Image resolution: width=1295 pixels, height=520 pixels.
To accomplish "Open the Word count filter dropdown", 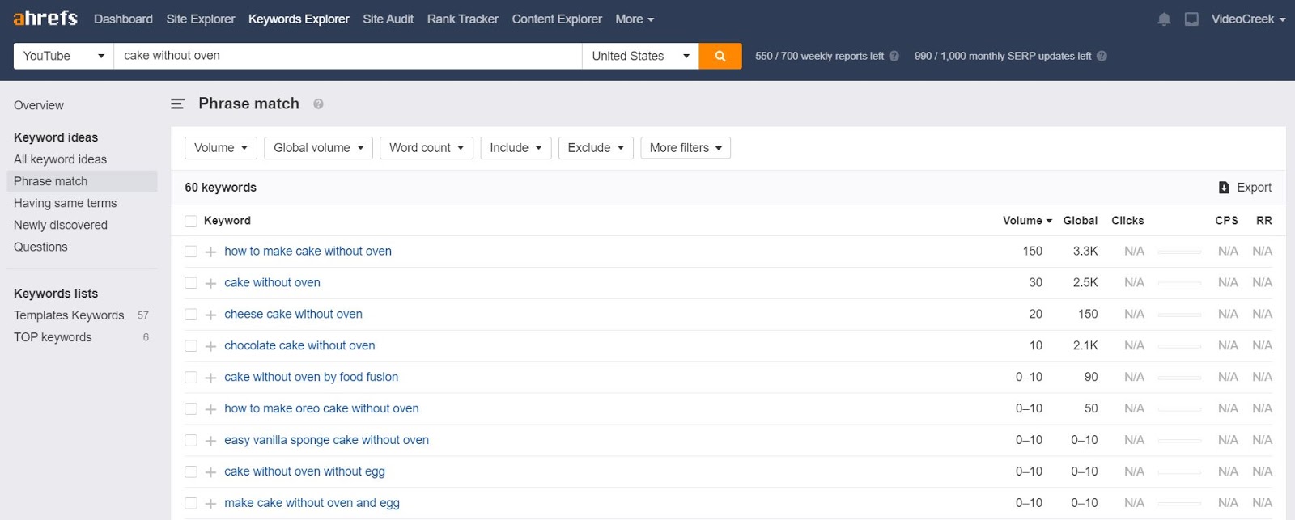I will (426, 148).
